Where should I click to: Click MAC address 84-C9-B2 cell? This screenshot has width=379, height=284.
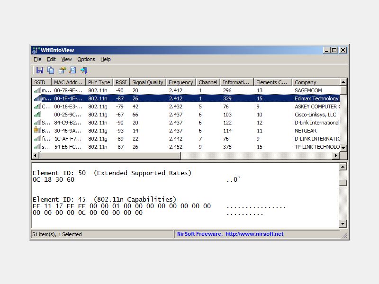point(68,123)
